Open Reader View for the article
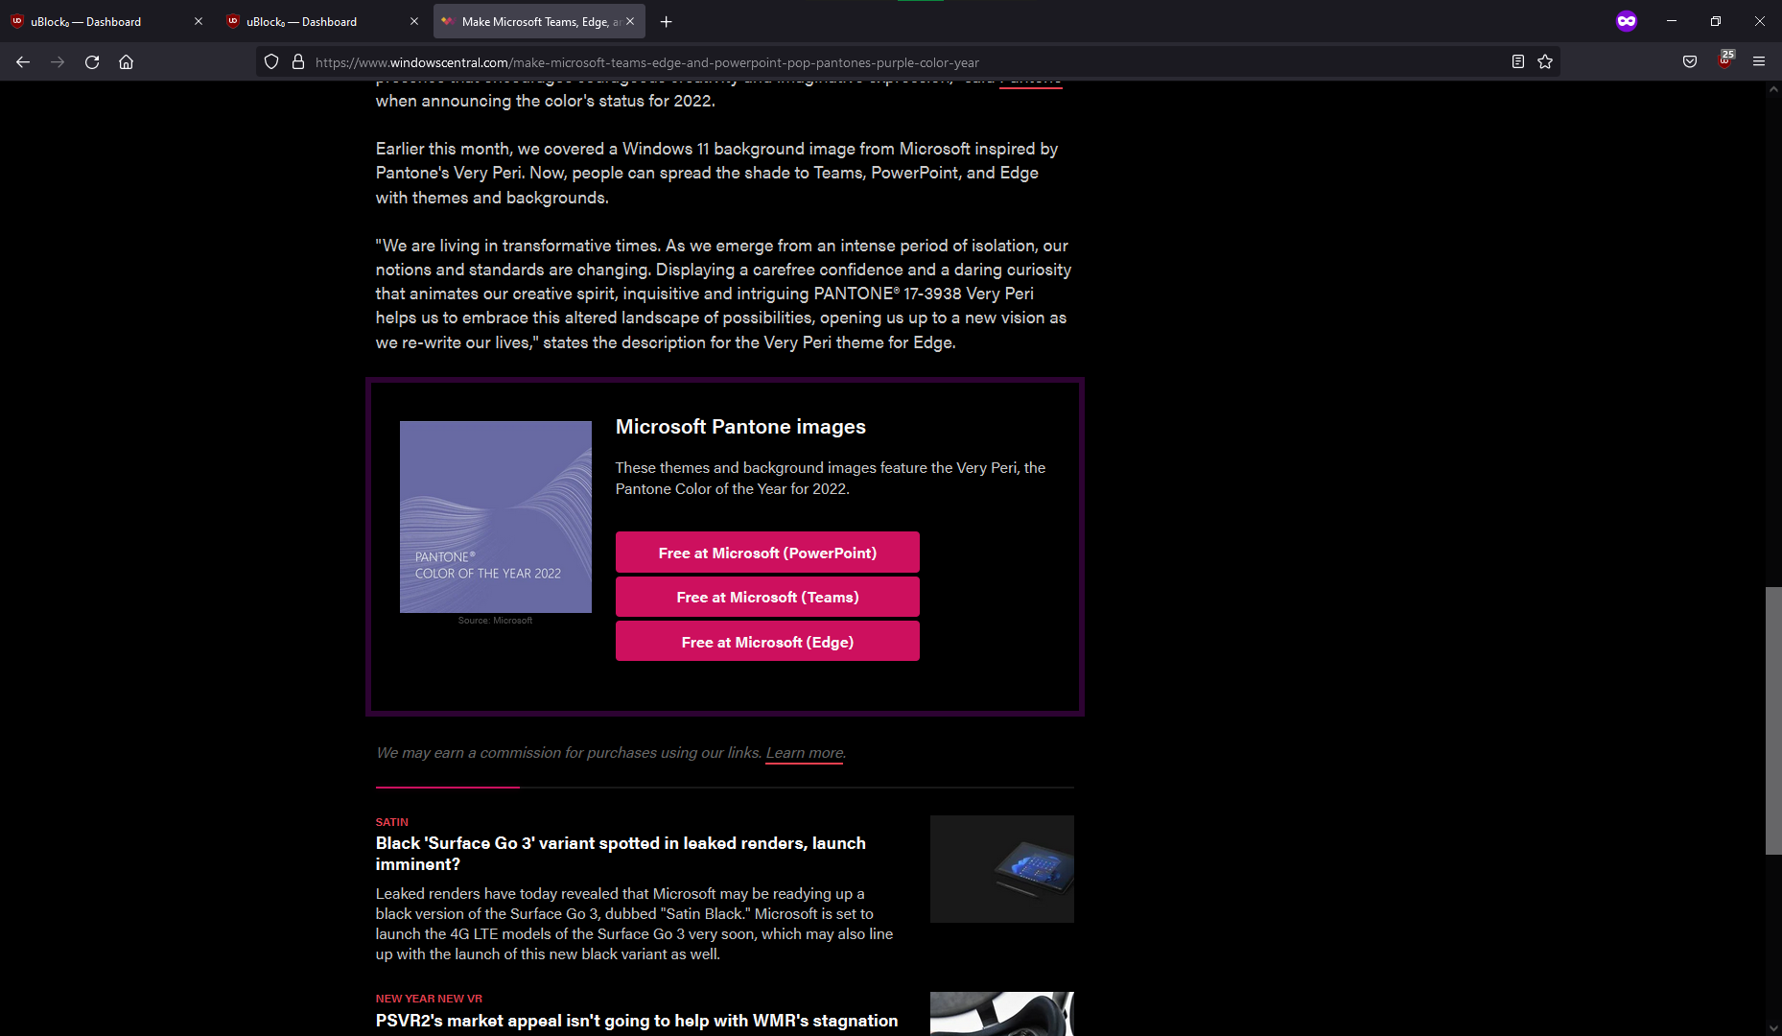Screen dimensions: 1782x1036 click(1518, 61)
